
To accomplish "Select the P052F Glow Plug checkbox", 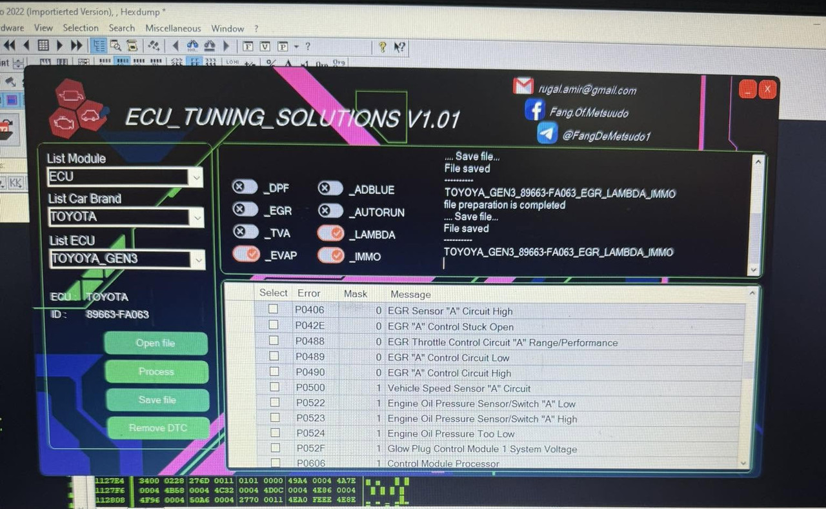I will pos(275,448).
